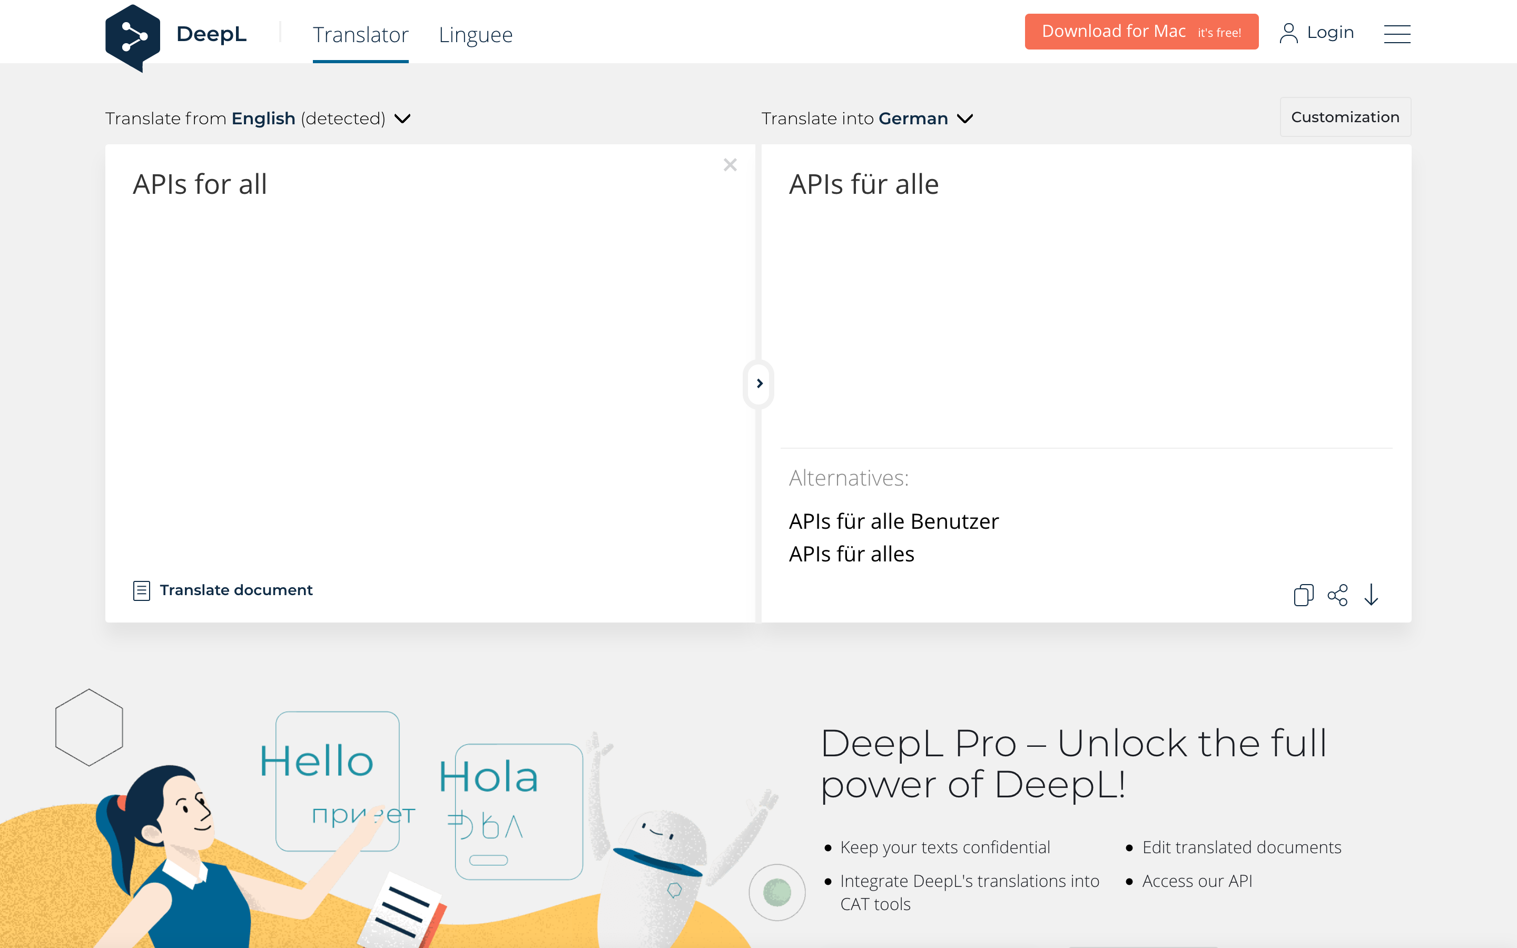Click the center arrow between text panels
Screen dimensions: 1517x948
pos(759,383)
